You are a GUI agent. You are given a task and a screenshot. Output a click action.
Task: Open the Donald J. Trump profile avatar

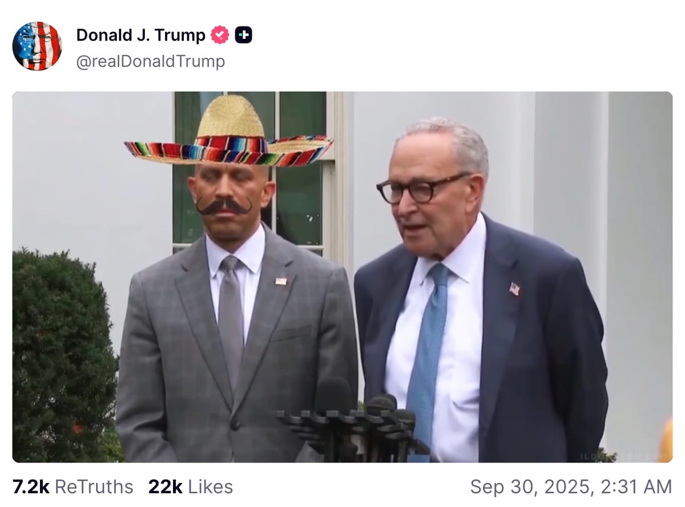(x=37, y=46)
